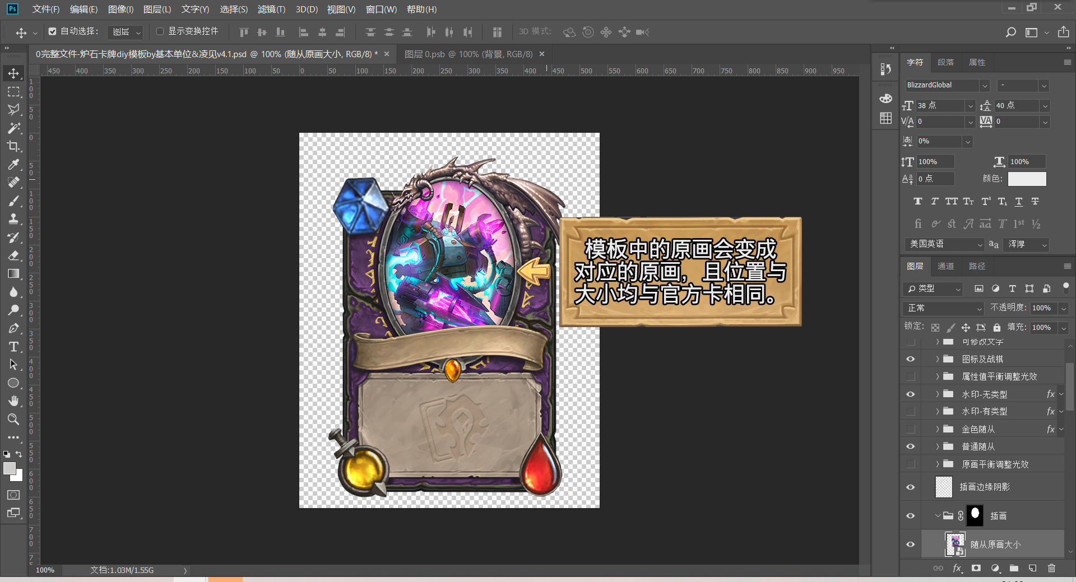The width and height of the screenshot is (1076, 582).
Task: Create a new layer with the icon
Action: coord(1032,568)
